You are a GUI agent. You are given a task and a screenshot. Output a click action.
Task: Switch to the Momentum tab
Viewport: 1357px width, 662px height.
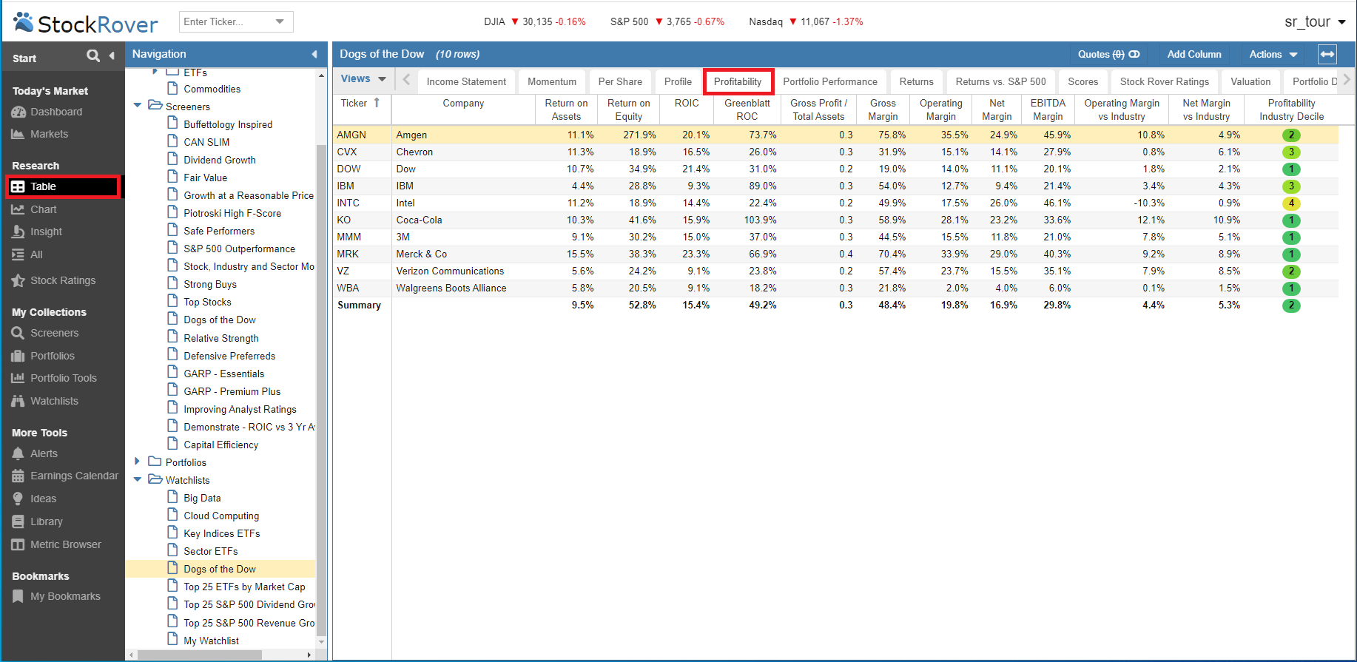click(552, 81)
